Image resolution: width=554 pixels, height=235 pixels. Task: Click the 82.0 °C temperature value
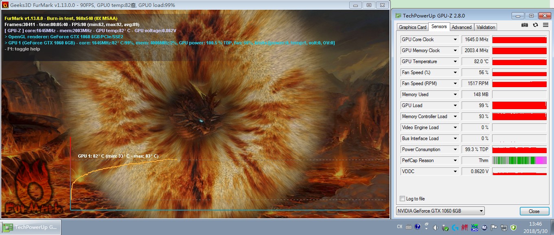[x=476, y=61]
